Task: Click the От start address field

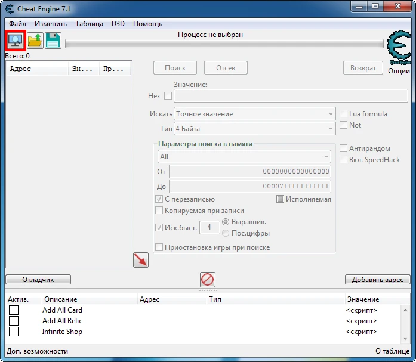Action: pyautogui.click(x=250, y=172)
